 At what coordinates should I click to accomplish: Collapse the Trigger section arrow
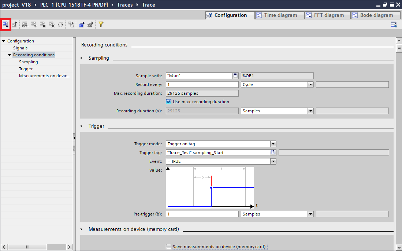[x=82, y=126]
